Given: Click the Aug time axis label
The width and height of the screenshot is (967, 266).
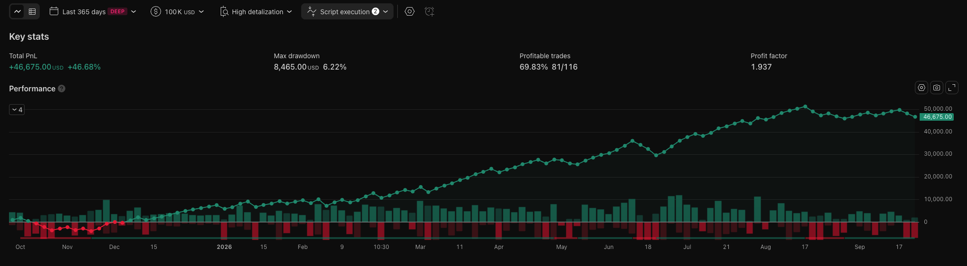Looking at the screenshot, I should (x=766, y=247).
